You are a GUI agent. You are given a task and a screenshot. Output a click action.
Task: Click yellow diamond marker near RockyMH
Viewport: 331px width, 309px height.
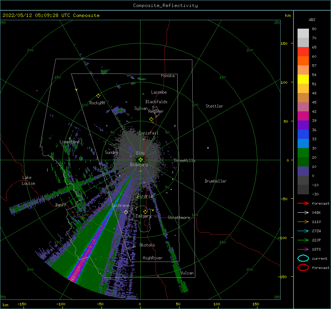98,96
